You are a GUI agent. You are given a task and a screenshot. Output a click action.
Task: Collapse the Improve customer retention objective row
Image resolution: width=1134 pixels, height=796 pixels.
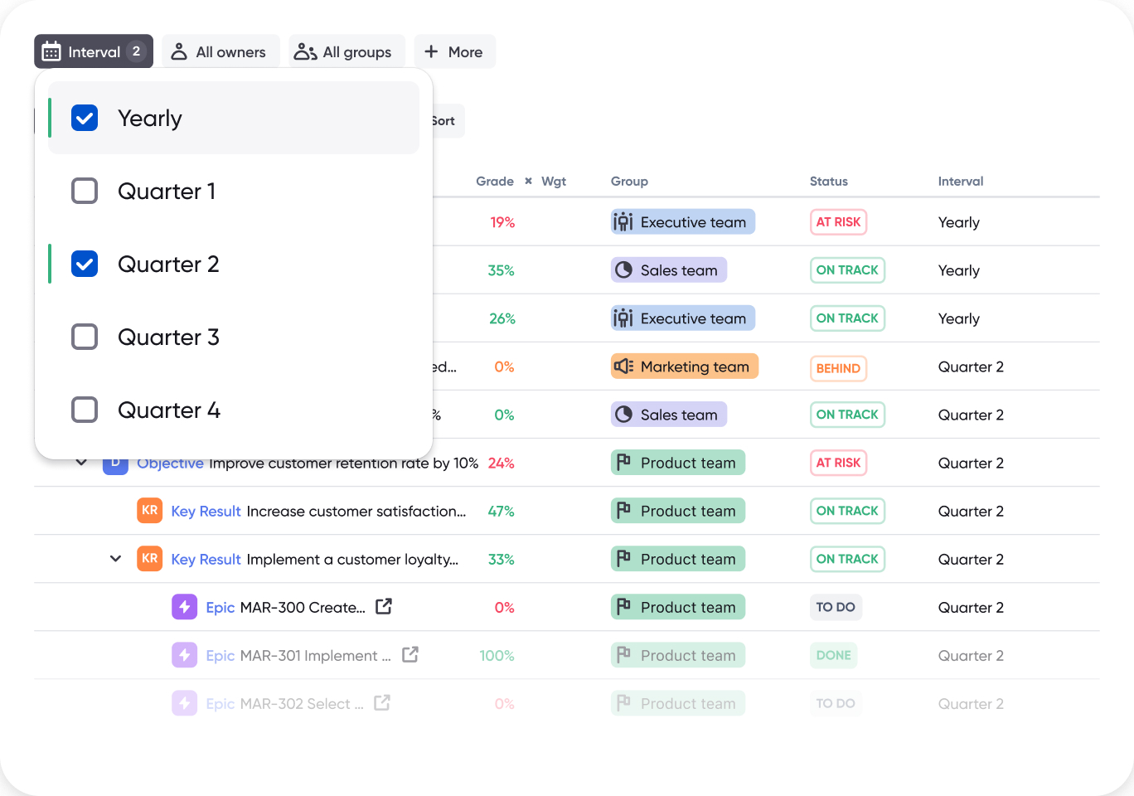pyautogui.click(x=80, y=462)
